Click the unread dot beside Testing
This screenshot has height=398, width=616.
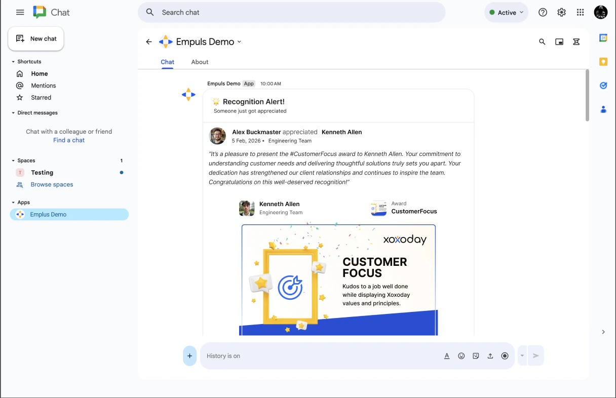click(x=122, y=173)
